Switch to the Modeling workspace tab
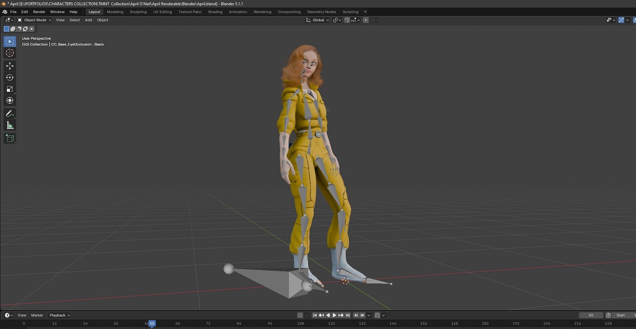The width and height of the screenshot is (636, 329). point(115,12)
